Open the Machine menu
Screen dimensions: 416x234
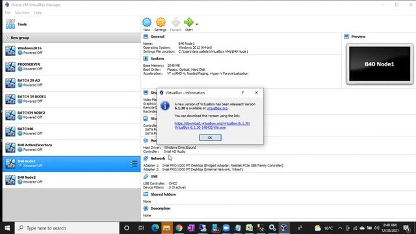[x=22, y=13]
